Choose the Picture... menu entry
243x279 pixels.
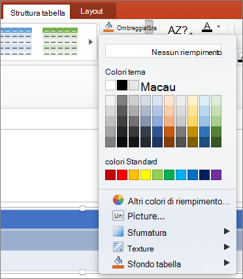tap(168, 216)
